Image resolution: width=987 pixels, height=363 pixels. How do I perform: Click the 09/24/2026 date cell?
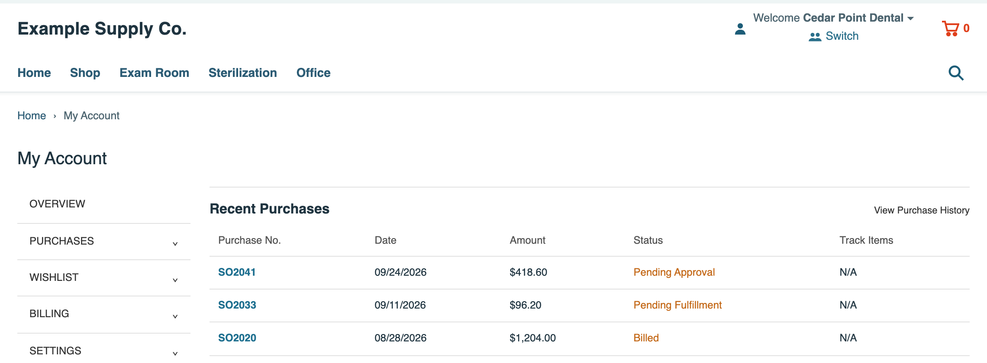click(x=400, y=272)
